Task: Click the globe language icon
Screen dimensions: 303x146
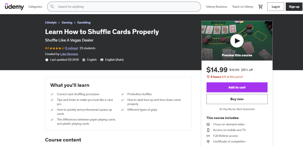Action: 84,60
